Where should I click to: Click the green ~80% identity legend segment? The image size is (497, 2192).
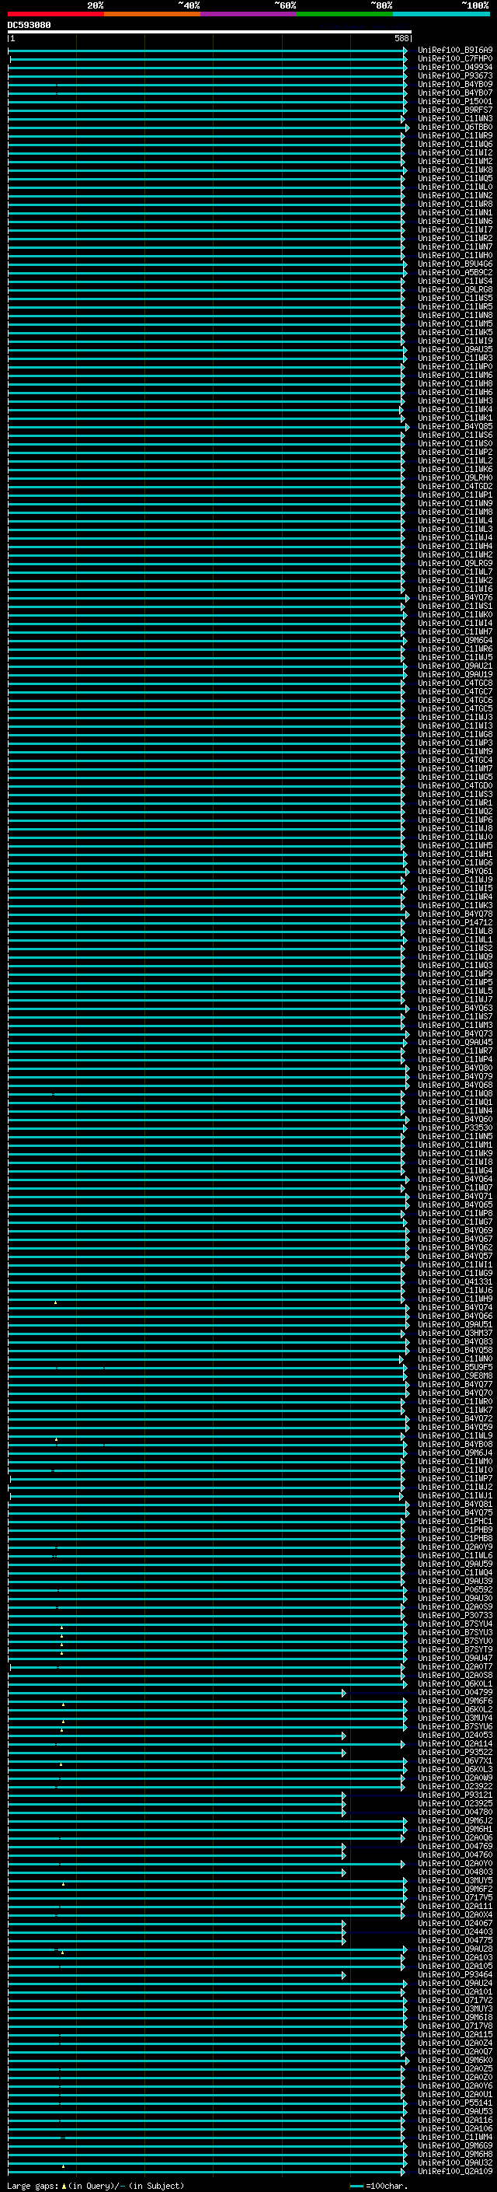click(x=345, y=15)
